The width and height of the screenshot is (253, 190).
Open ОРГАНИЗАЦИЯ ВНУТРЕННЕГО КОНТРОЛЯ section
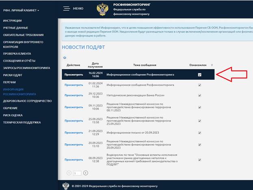23,44
